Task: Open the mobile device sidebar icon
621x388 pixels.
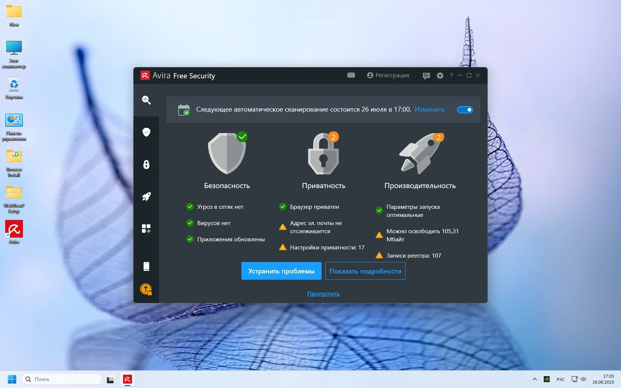Action: pos(146,266)
